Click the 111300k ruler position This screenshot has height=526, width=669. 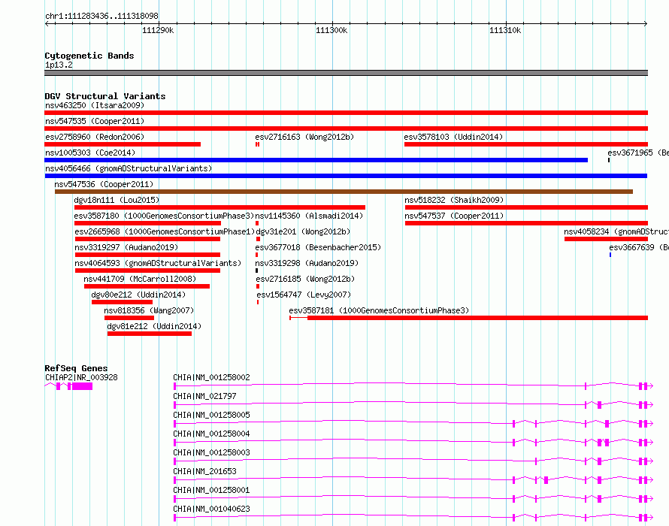coord(331,30)
